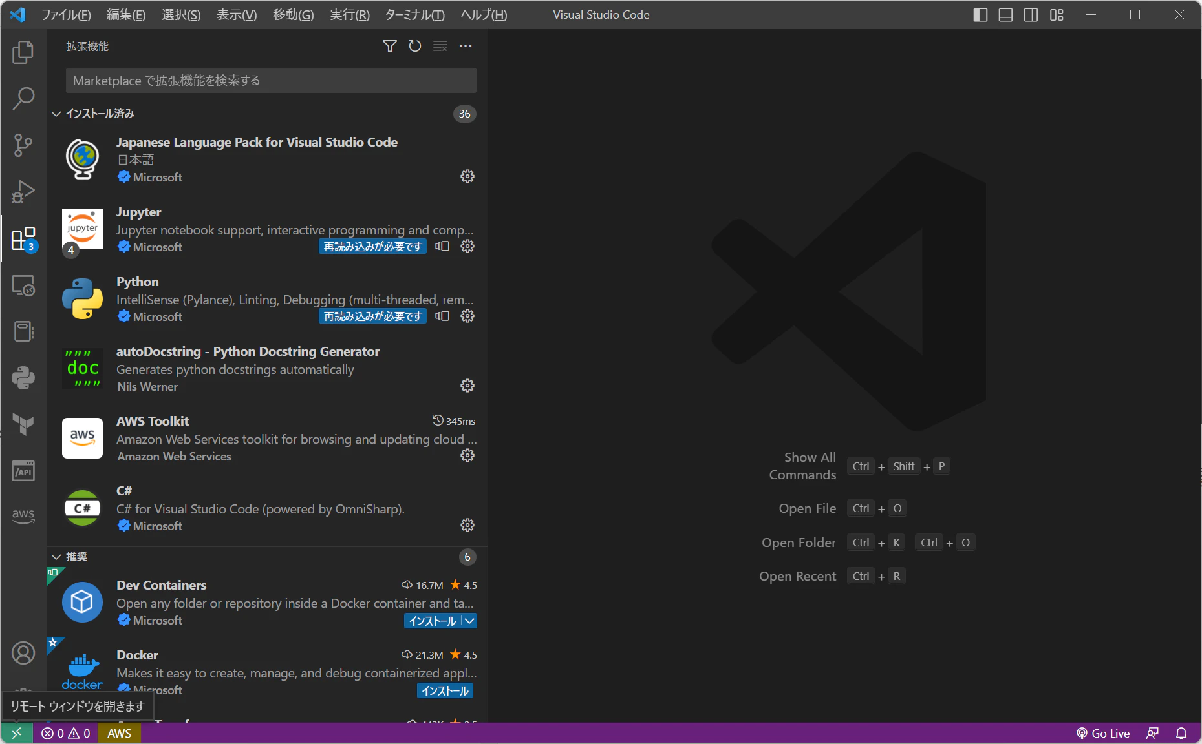Click the VS Code logo in the title bar
The width and height of the screenshot is (1202, 744).
tap(18, 15)
